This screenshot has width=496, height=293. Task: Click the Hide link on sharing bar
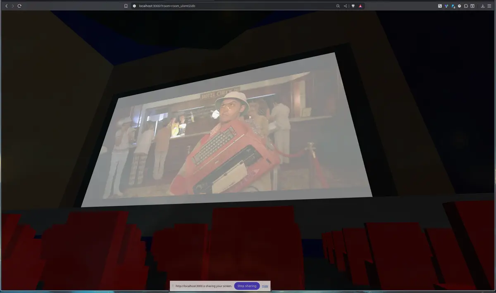265,286
